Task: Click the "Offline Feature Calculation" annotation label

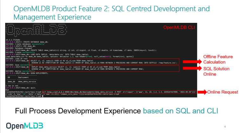Action: coord(218,59)
